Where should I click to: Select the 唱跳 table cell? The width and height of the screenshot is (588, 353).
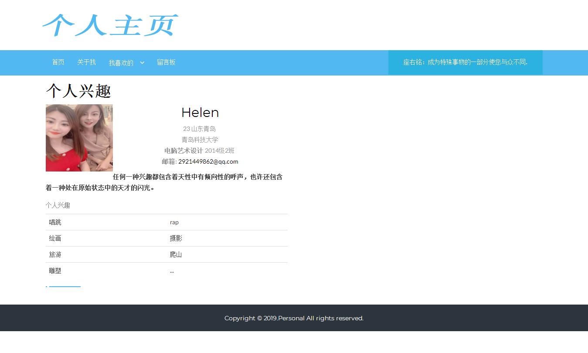[x=106, y=222]
